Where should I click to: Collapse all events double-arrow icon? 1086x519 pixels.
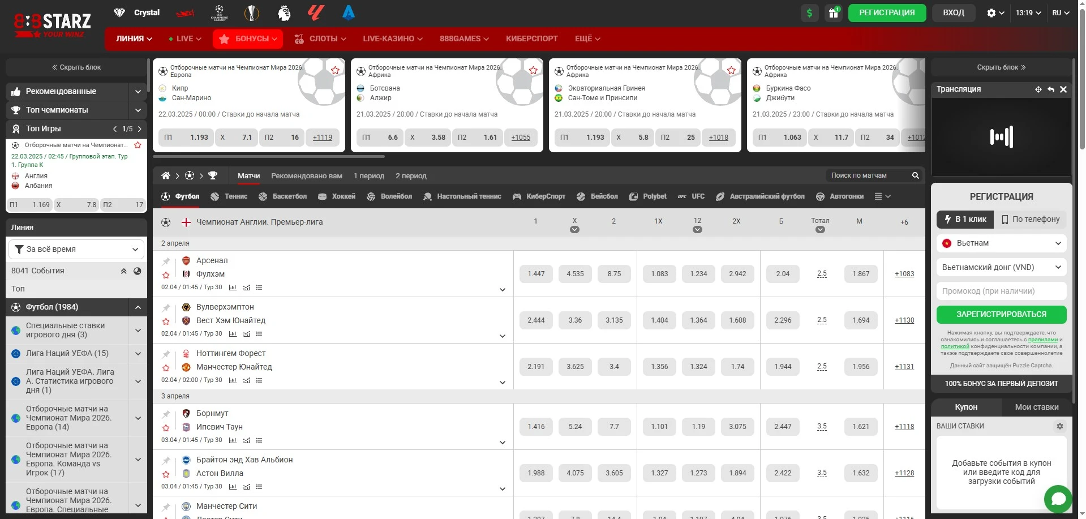[123, 271]
